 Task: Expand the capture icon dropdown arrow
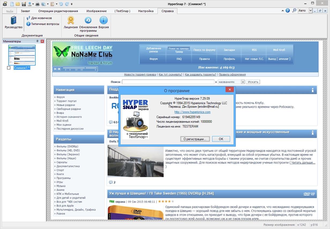47,4
